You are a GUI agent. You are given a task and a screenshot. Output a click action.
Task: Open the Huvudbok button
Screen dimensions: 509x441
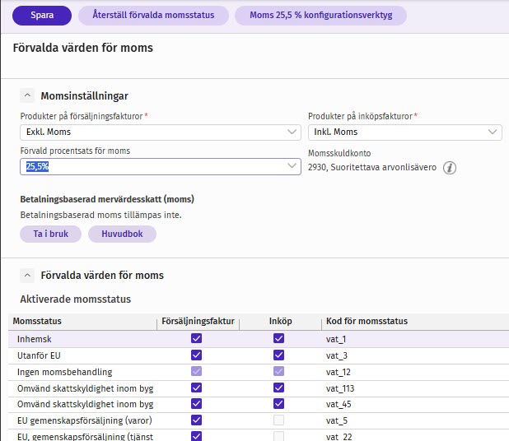(x=122, y=234)
